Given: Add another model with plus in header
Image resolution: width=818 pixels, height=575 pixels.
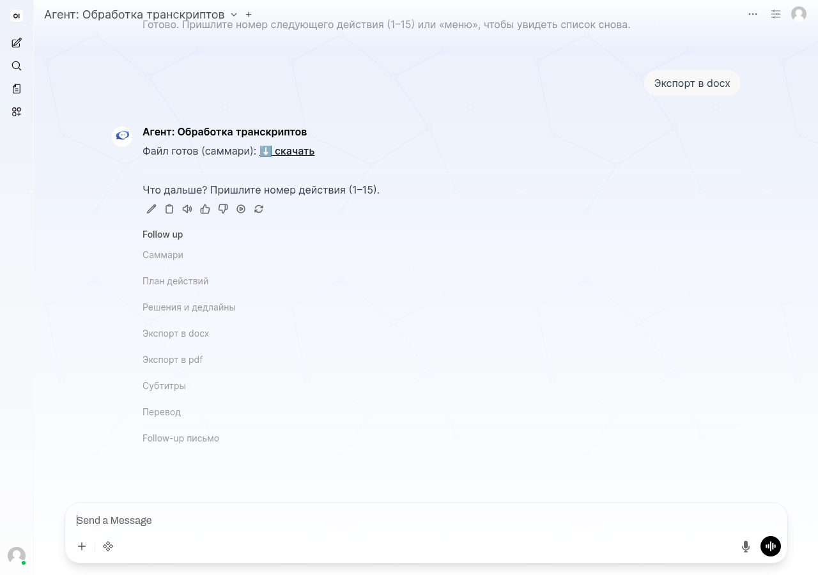Looking at the screenshot, I should [x=249, y=14].
